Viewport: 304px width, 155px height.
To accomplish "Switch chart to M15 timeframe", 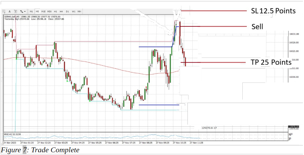I will [44, 12].
